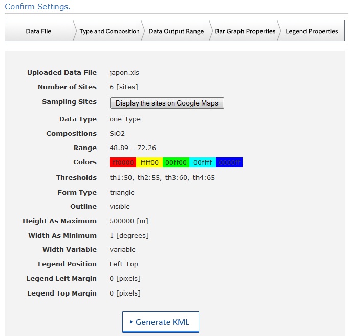
Task: Click the triangle form type value
Action: click(122, 193)
